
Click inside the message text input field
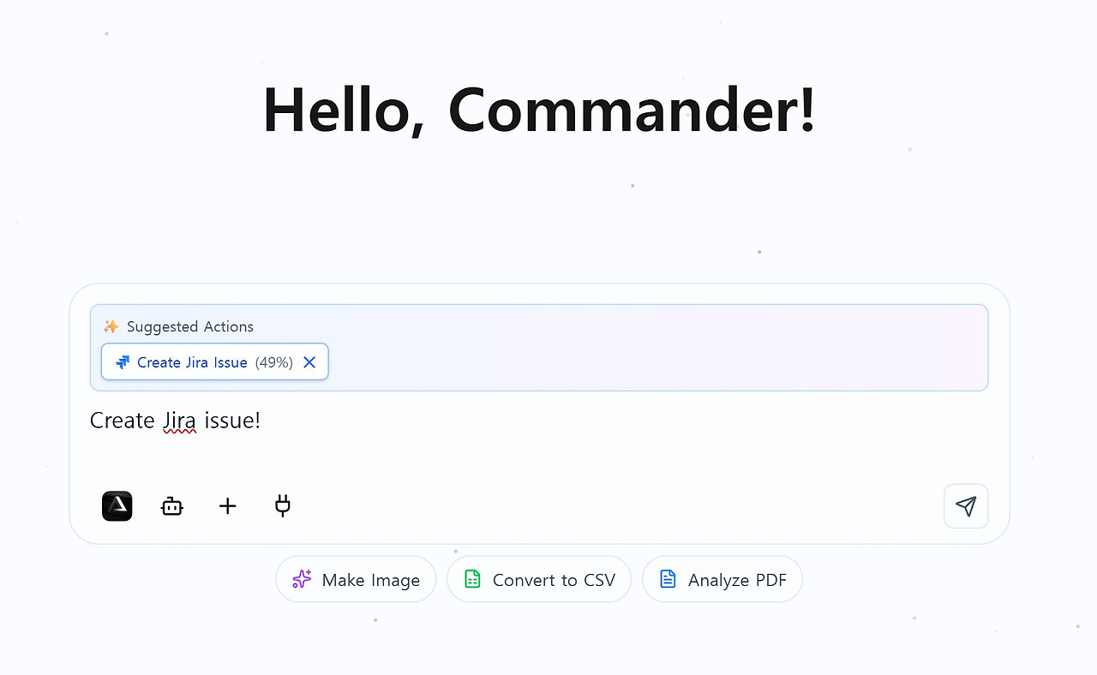click(539, 437)
